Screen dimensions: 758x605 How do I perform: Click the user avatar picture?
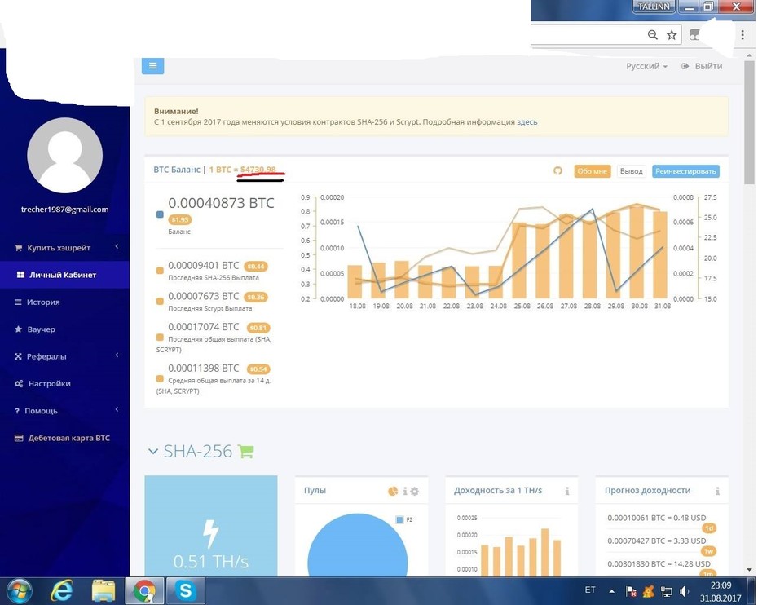pos(64,155)
